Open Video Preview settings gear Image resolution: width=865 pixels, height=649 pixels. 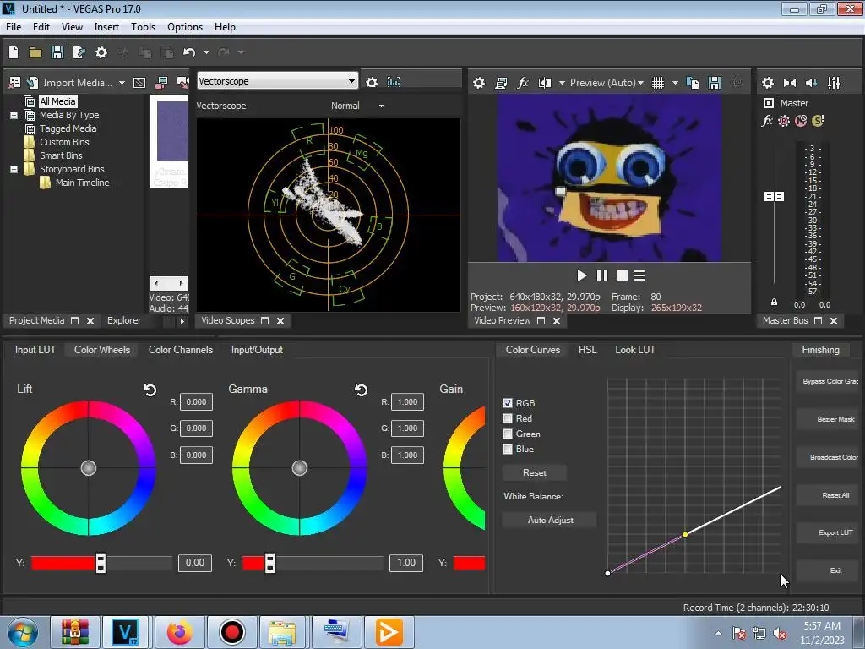tap(479, 83)
